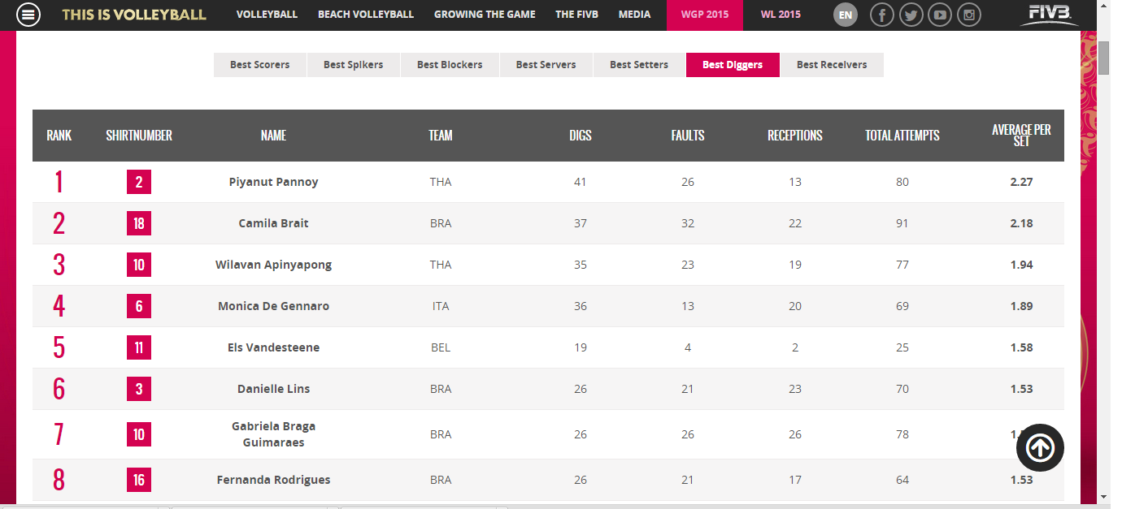Click the EN language selector
1122x509 pixels.
point(846,15)
